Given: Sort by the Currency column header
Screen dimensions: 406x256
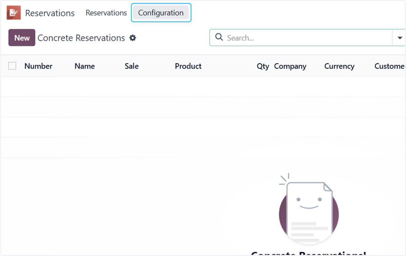Looking at the screenshot, I should [339, 66].
